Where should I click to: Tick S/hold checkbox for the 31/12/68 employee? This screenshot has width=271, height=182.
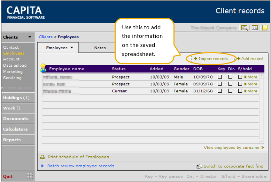[x=240, y=91]
